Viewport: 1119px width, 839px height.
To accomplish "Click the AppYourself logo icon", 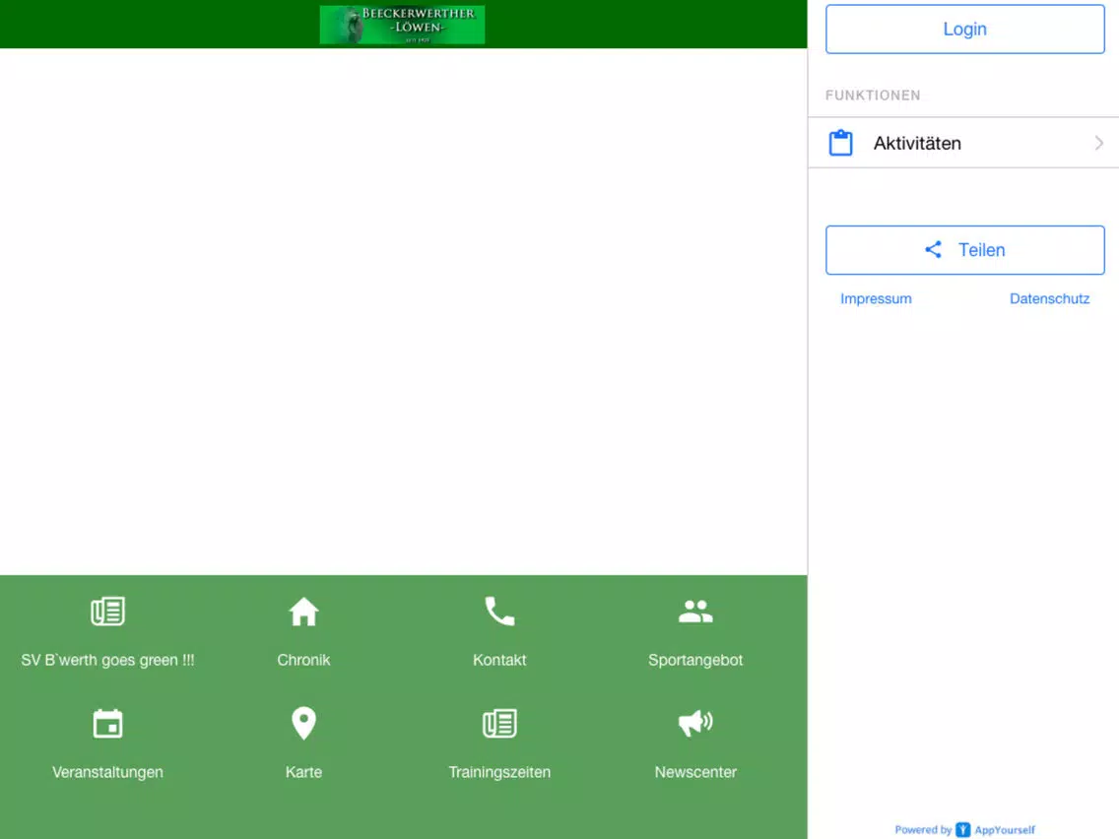I will pos(963,830).
